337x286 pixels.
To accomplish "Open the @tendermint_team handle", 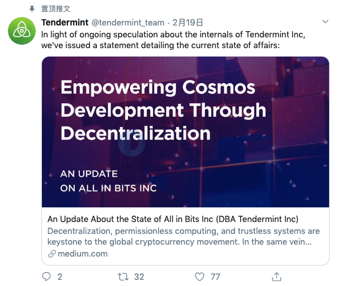I will 128,23.
